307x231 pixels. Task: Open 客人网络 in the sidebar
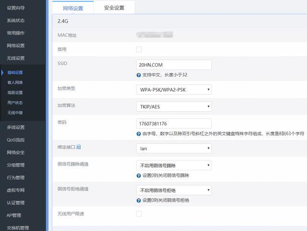(15, 82)
